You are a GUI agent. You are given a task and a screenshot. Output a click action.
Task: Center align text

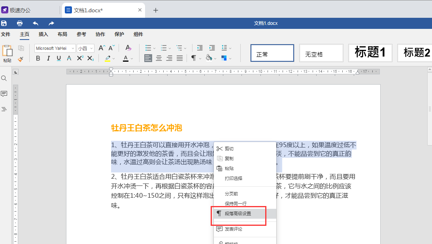[x=159, y=58]
